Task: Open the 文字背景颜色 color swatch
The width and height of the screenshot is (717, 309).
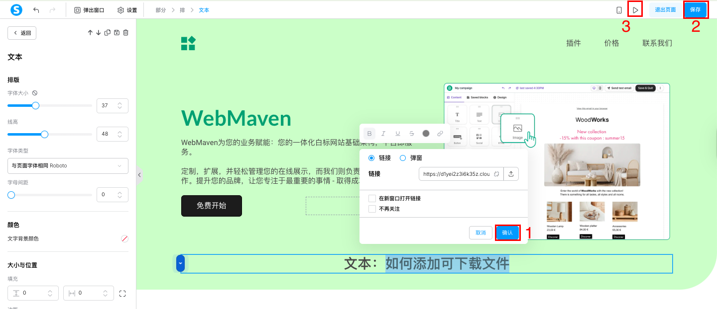Action: click(124, 239)
